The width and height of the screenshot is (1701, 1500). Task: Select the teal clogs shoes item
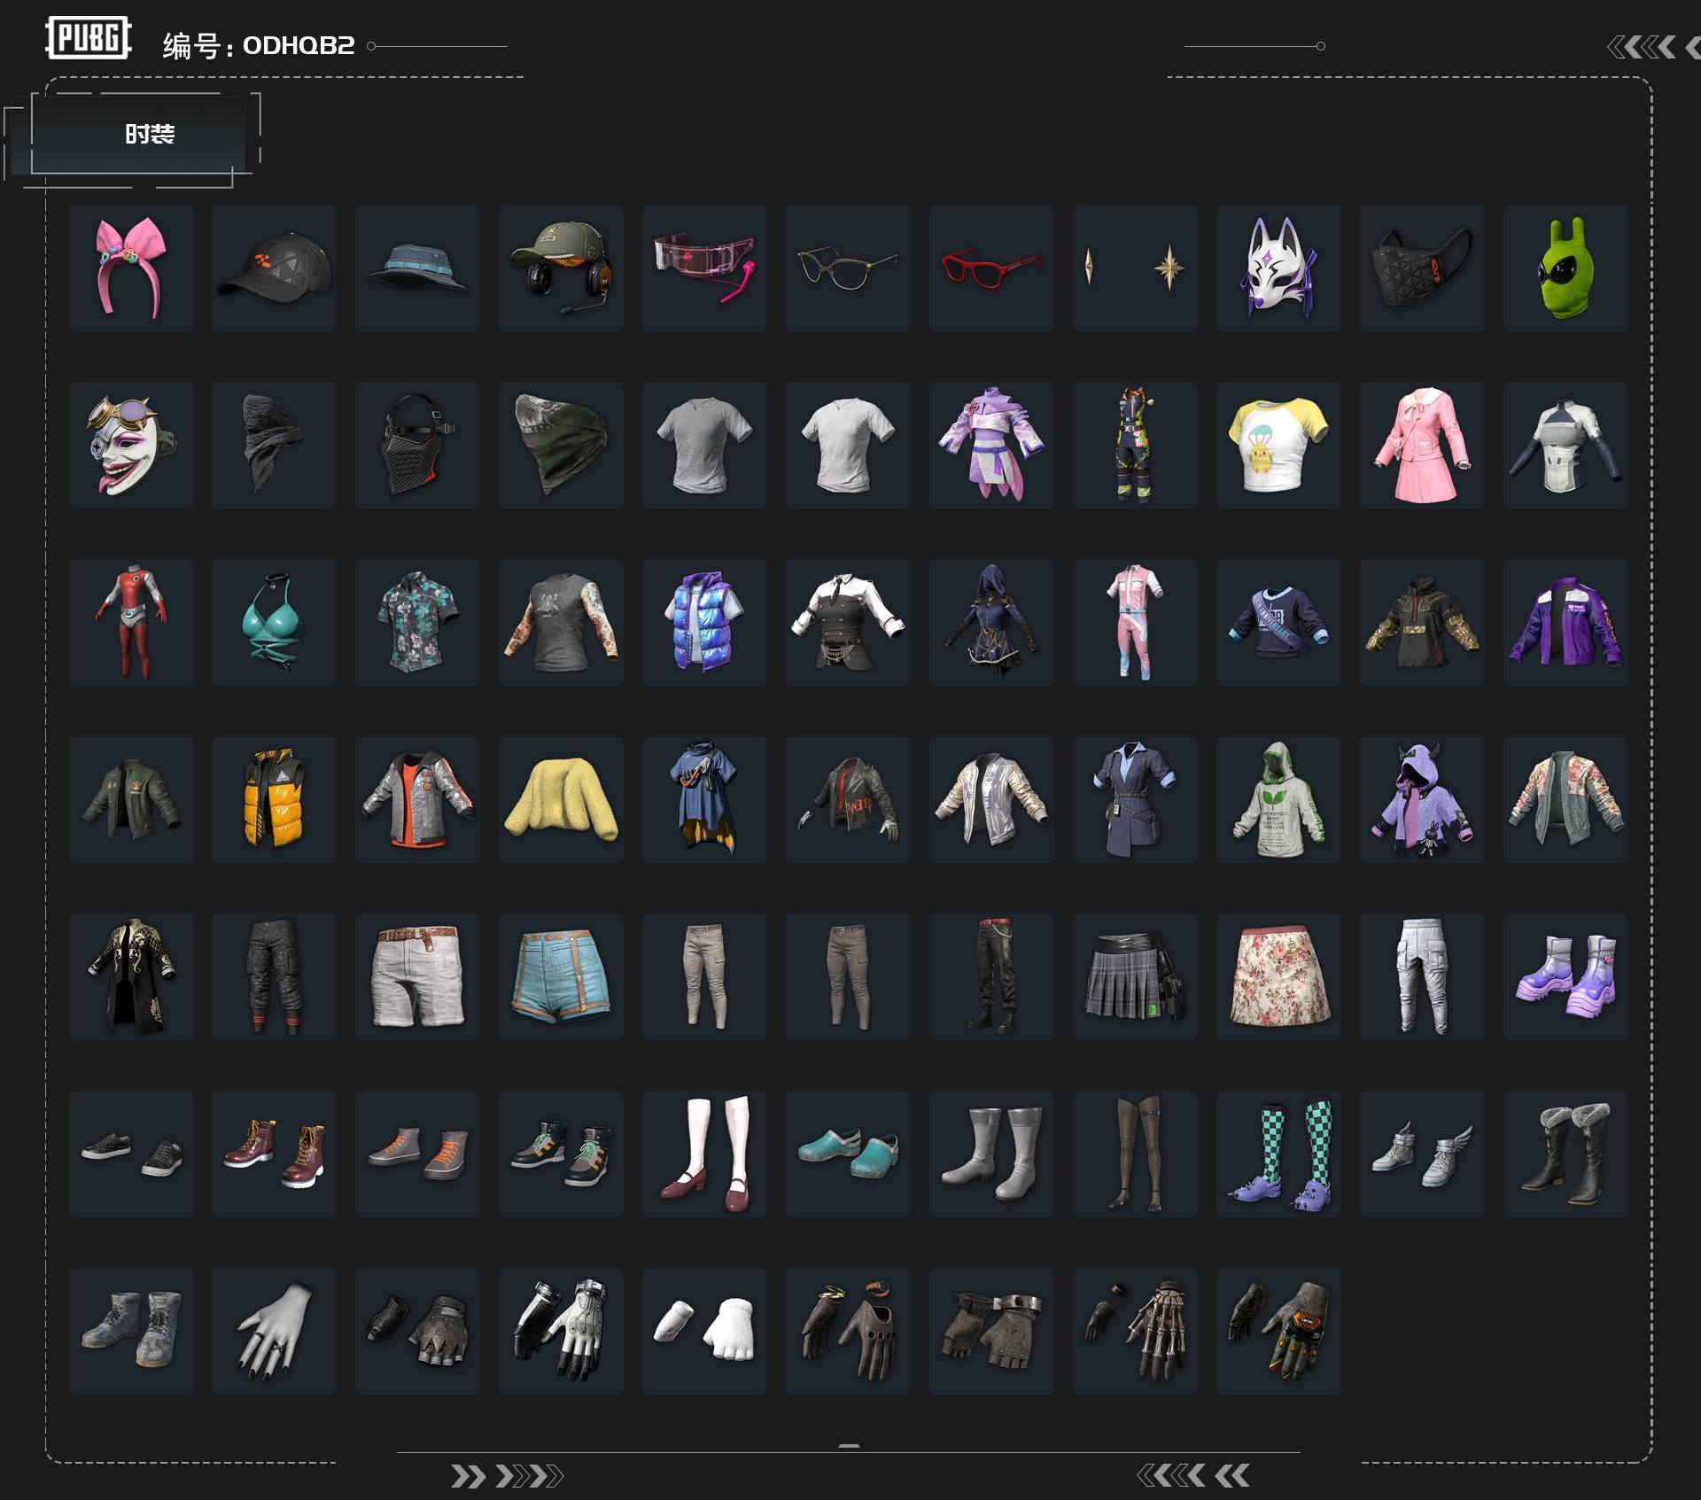point(848,1154)
